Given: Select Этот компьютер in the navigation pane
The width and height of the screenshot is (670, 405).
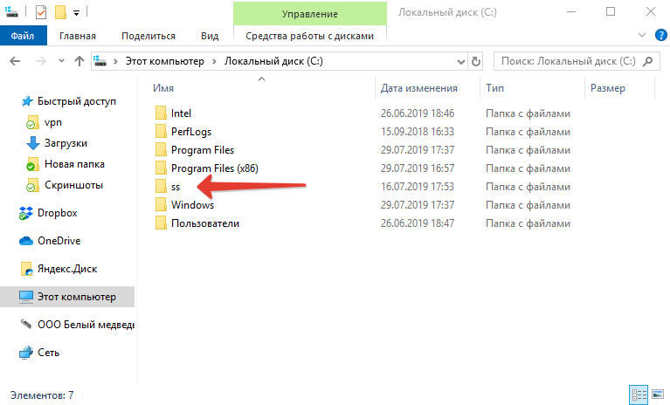Looking at the screenshot, I should 67,297.
